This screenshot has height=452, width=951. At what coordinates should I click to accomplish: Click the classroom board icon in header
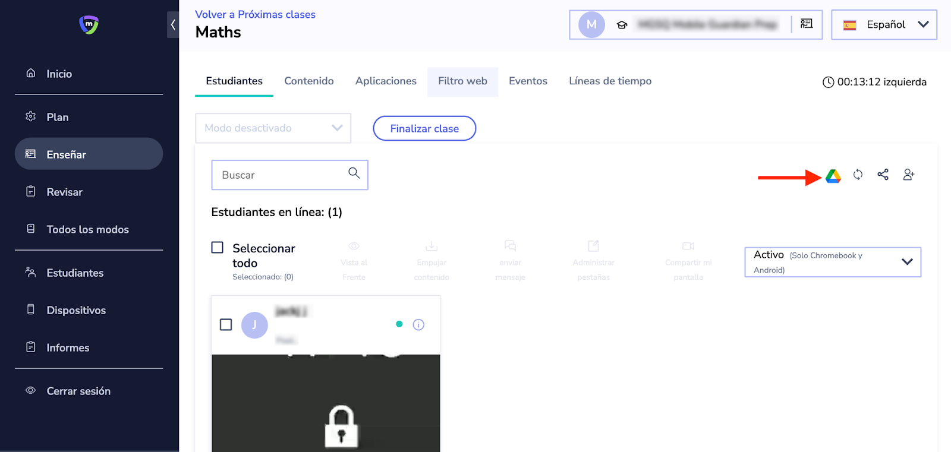pyautogui.click(x=807, y=24)
